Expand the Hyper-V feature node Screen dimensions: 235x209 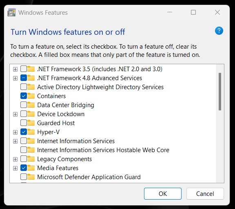(x=15, y=132)
